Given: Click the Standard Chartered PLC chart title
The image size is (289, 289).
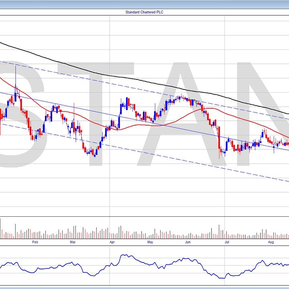Looking at the screenshot, I should click(x=144, y=12).
